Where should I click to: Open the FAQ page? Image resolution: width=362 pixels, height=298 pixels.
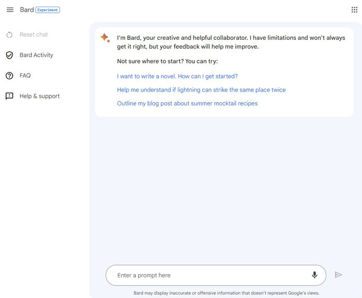click(25, 76)
